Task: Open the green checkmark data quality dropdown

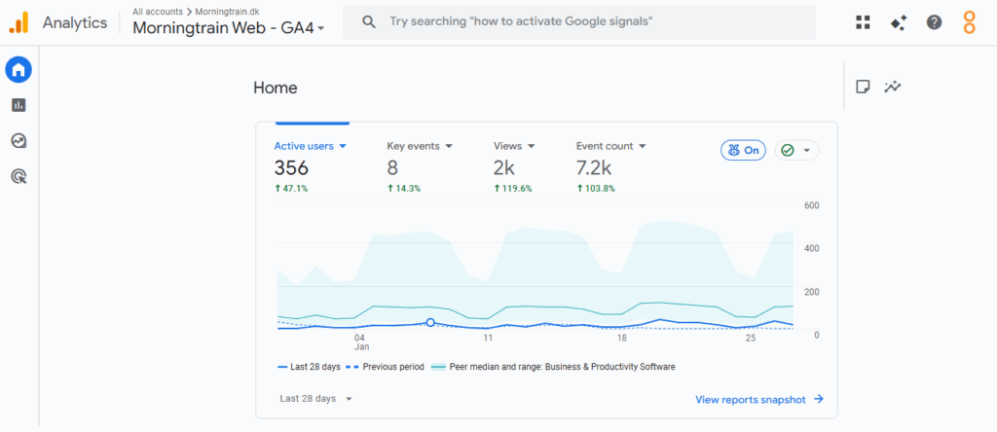Action: pyautogui.click(x=796, y=151)
